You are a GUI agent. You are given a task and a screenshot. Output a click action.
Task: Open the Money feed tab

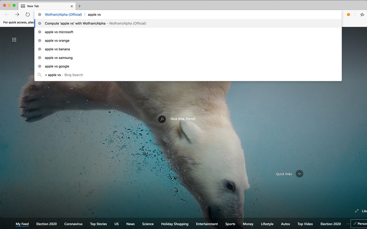(x=248, y=224)
